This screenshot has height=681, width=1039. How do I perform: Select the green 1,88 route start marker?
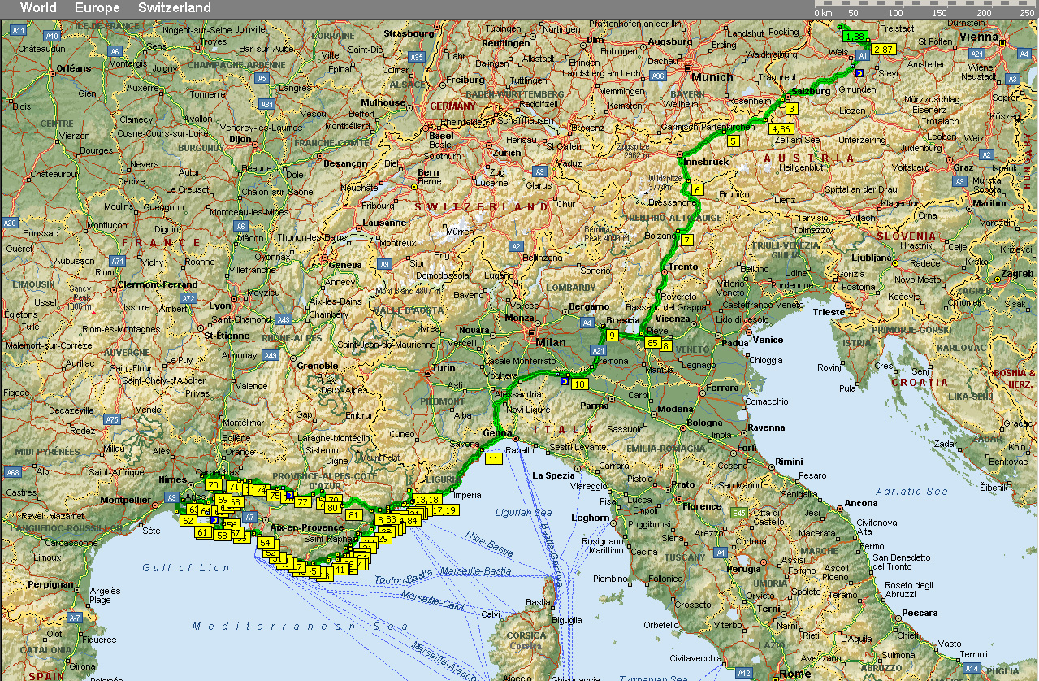[x=854, y=37]
